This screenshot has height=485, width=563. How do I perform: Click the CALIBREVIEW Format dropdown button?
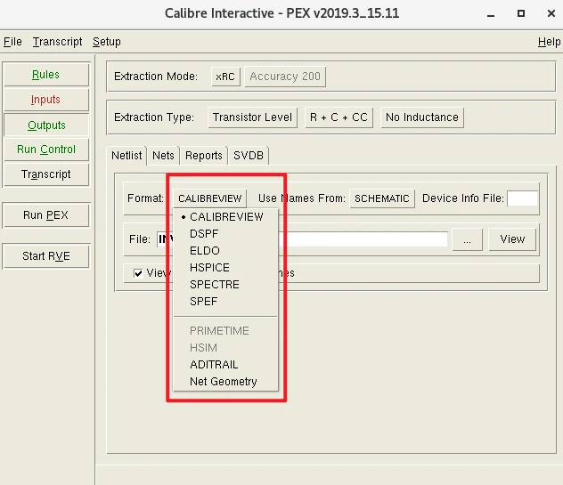point(209,198)
